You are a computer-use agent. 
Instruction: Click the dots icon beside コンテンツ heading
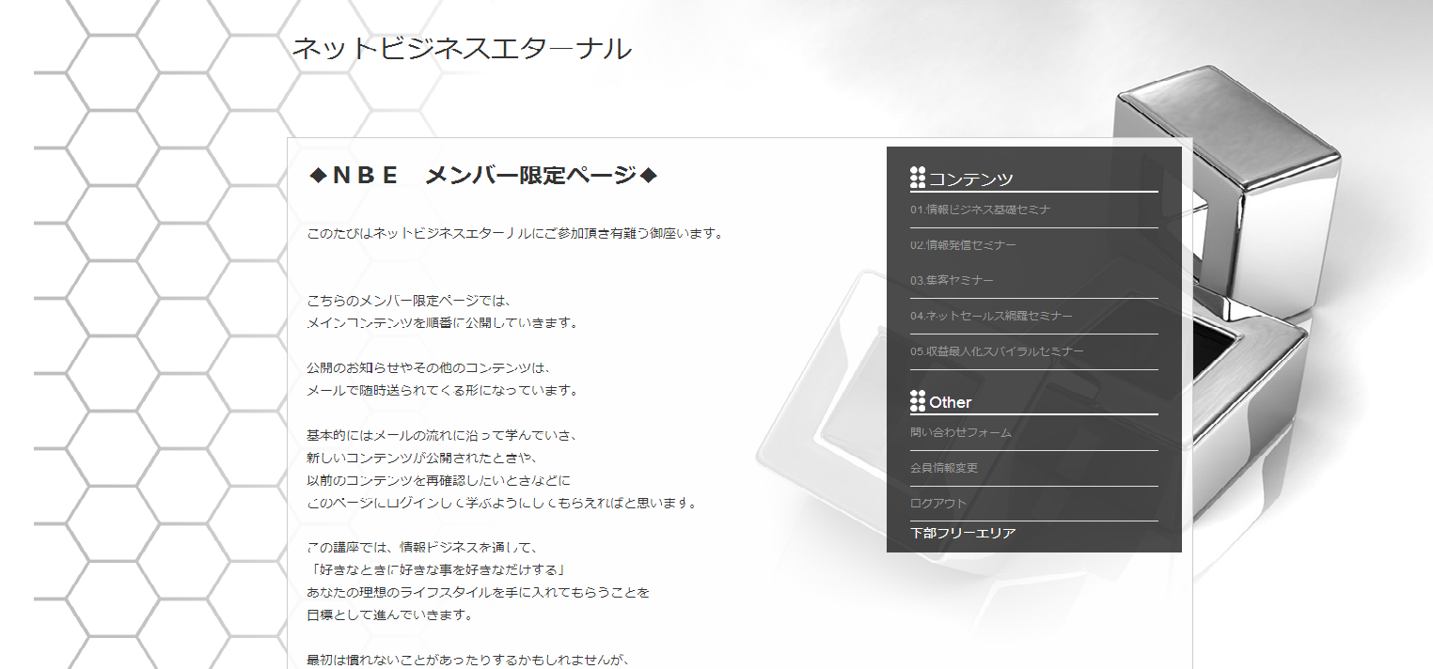tap(918, 177)
